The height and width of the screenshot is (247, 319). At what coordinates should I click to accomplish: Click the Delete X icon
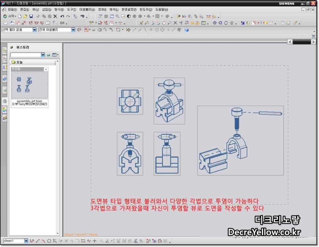(55, 16)
